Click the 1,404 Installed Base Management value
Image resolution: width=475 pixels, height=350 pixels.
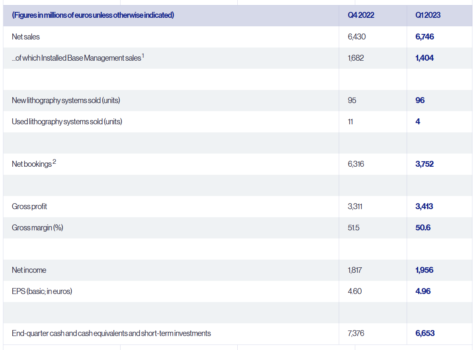point(424,58)
